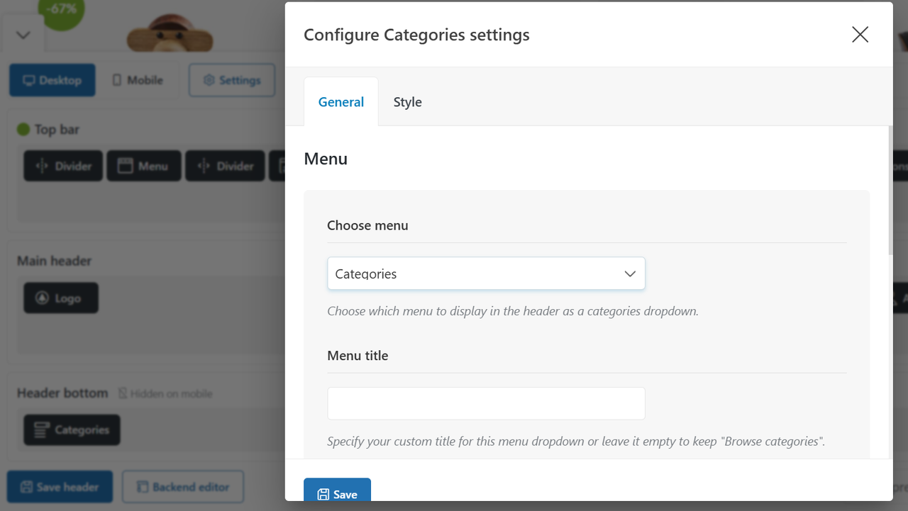The image size is (908, 511).
Task: Open the General tab
Action: [340, 102]
